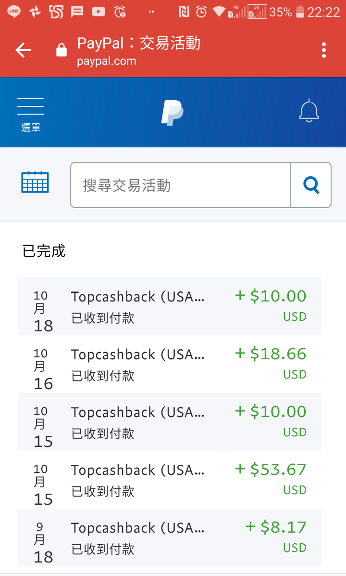Click the magnifier search button
Image resolution: width=346 pixels, height=576 pixels.
pos(311,185)
